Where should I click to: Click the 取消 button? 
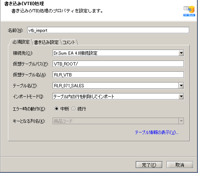(180, 165)
